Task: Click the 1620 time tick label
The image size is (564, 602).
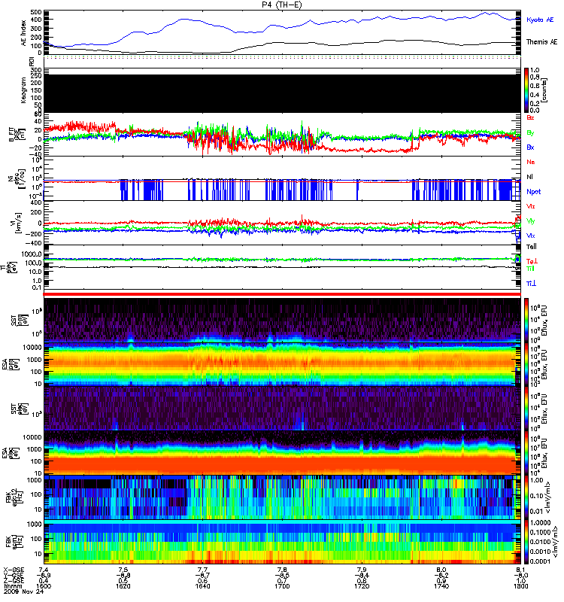Action: (x=123, y=586)
